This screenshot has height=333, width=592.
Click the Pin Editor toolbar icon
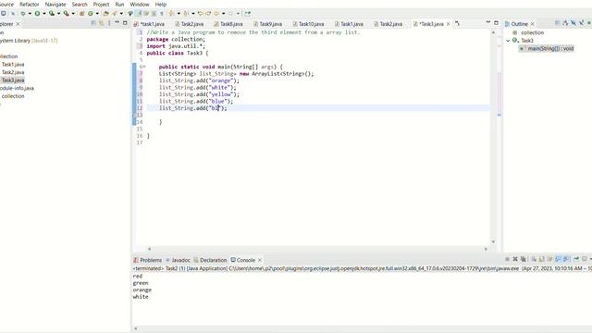coord(247,14)
